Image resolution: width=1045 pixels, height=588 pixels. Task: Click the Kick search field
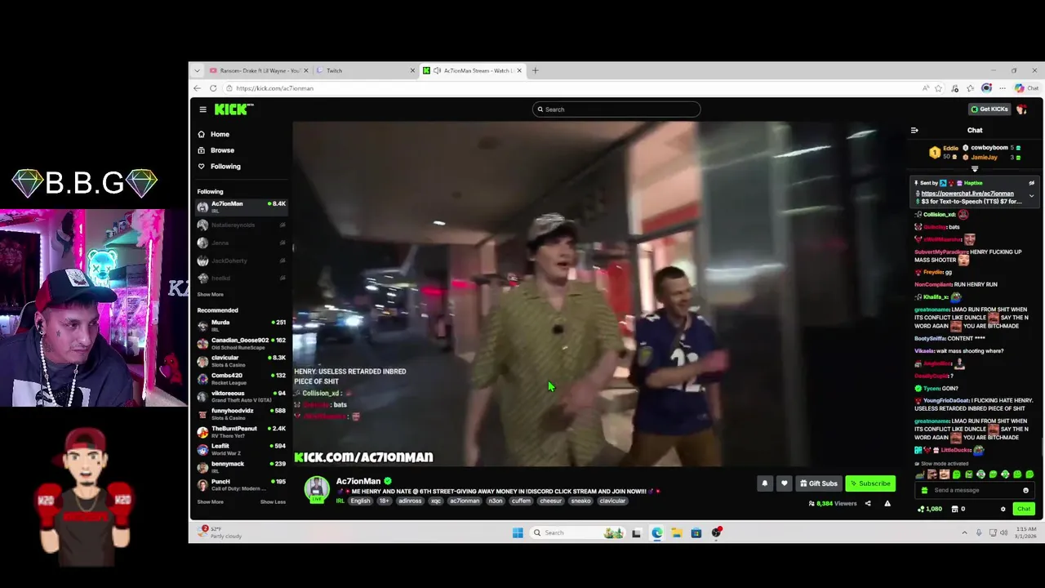point(616,109)
